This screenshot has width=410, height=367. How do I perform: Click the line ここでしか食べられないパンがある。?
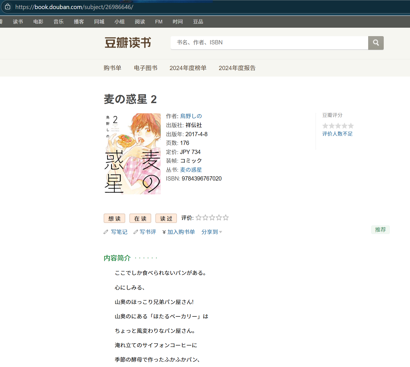coord(161,273)
